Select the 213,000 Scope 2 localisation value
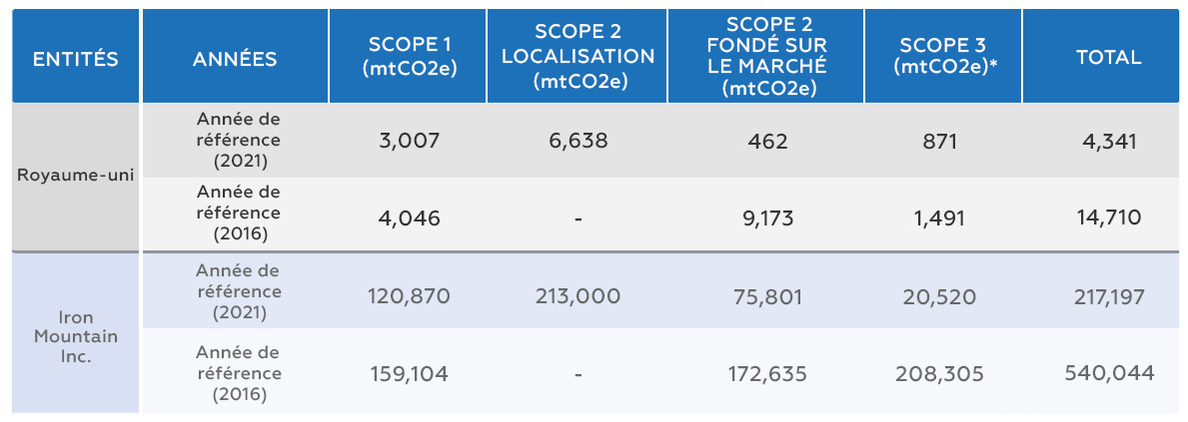This screenshot has width=1188, height=422. [x=578, y=296]
